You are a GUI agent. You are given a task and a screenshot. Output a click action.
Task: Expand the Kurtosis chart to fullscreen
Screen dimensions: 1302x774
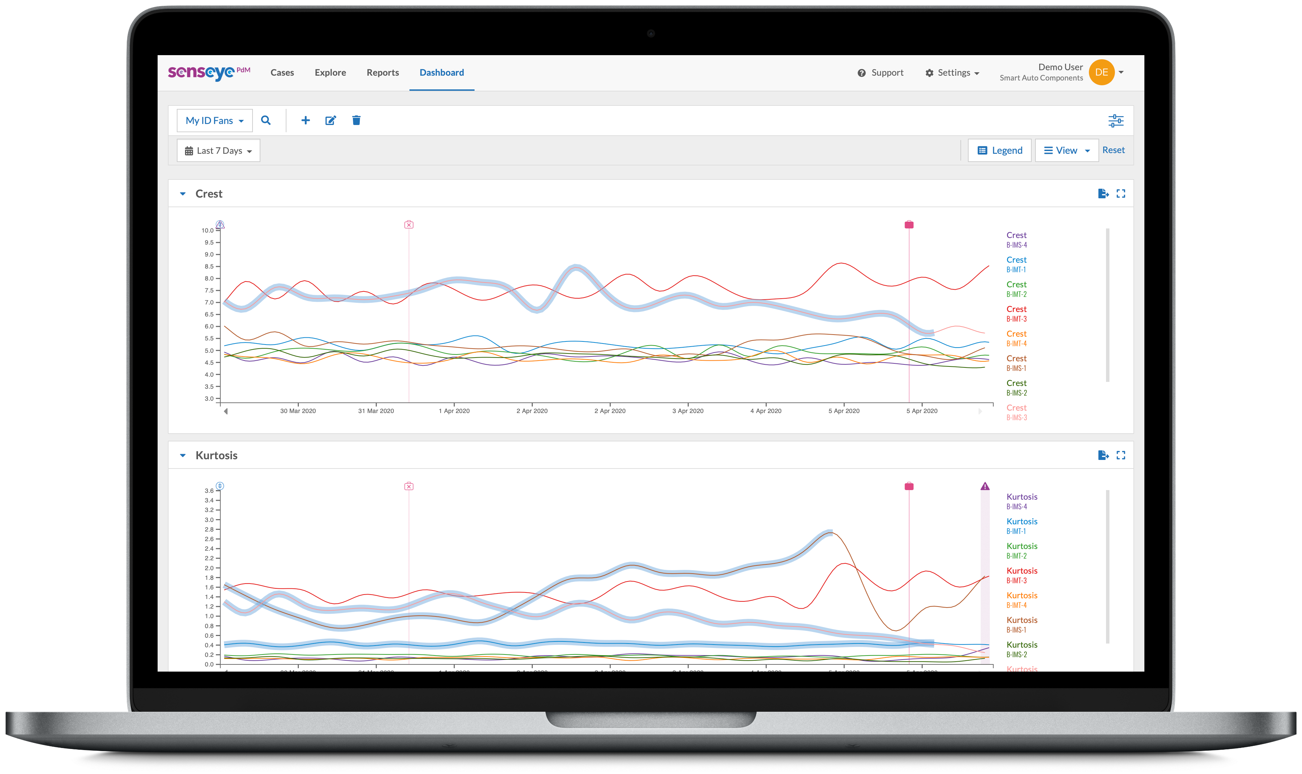(1120, 455)
